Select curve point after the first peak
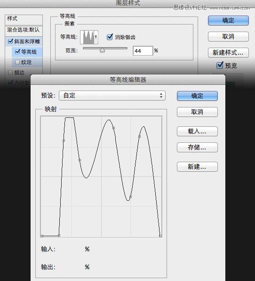This screenshot has height=281, width=255. coord(80,160)
